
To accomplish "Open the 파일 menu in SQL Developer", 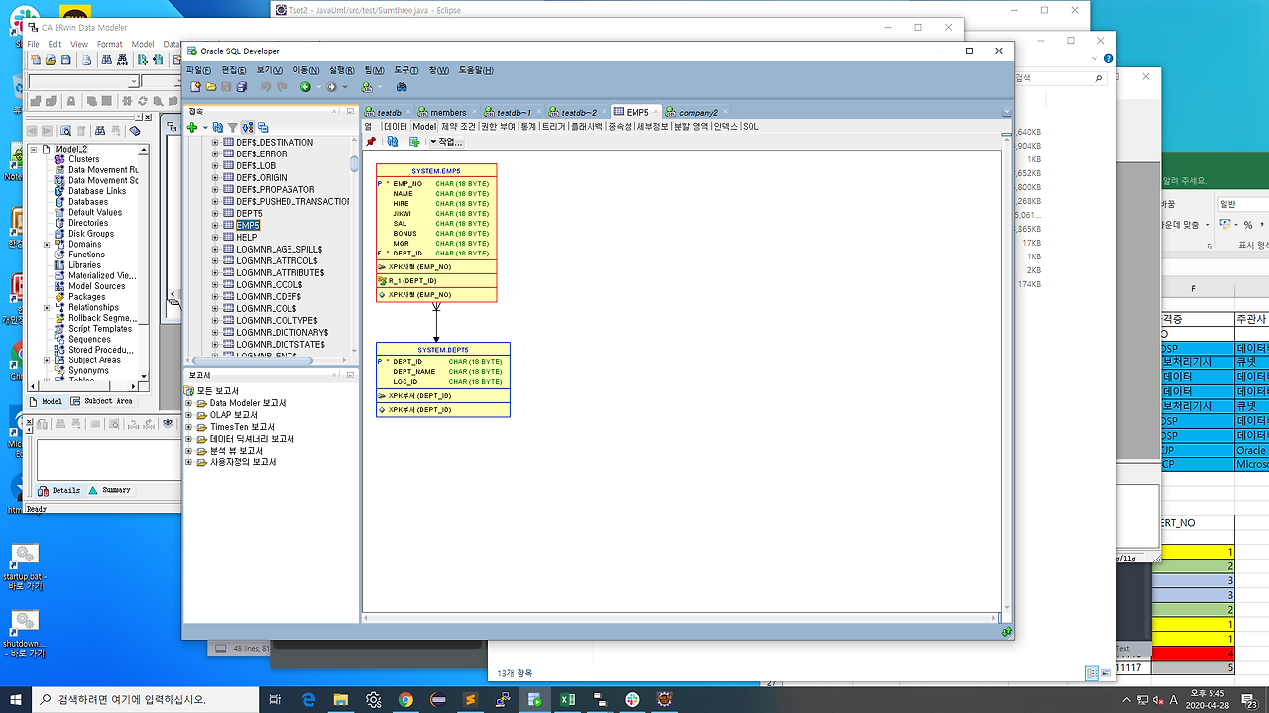I will coord(198,70).
